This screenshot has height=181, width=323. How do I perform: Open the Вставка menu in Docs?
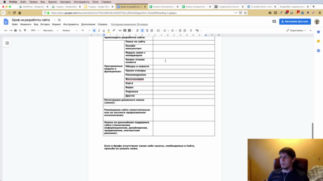[45, 25]
